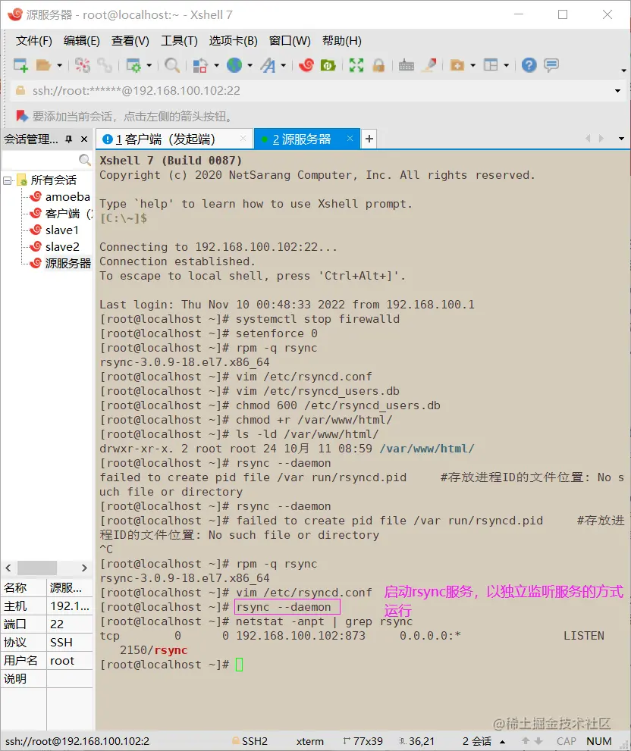The height and width of the screenshot is (751, 631).
Task: Click the Color Scheme toolbar icon
Action: (200, 65)
